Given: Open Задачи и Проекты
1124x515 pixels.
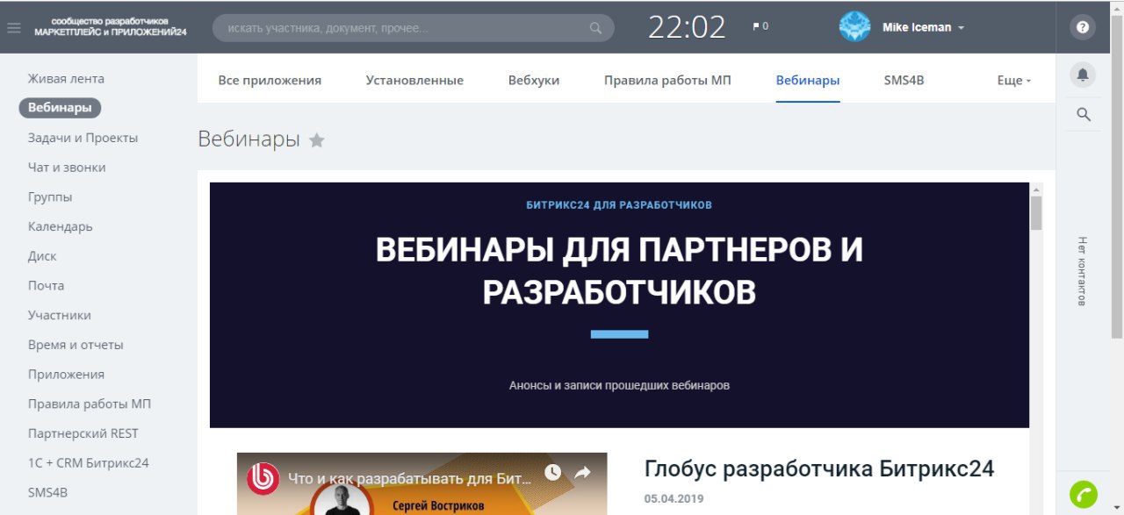Looking at the screenshot, I should click(x=83, y=138).
